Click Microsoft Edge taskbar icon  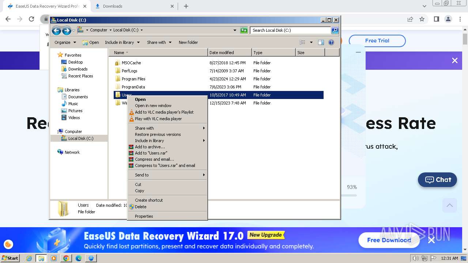click(x=79, y=258)
